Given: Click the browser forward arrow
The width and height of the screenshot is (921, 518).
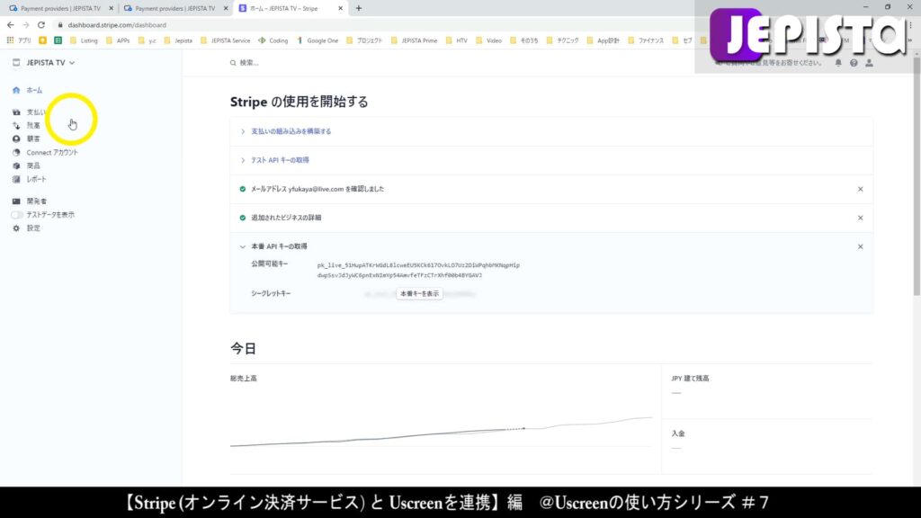Looking at the screenshot, I should [26, 25].
